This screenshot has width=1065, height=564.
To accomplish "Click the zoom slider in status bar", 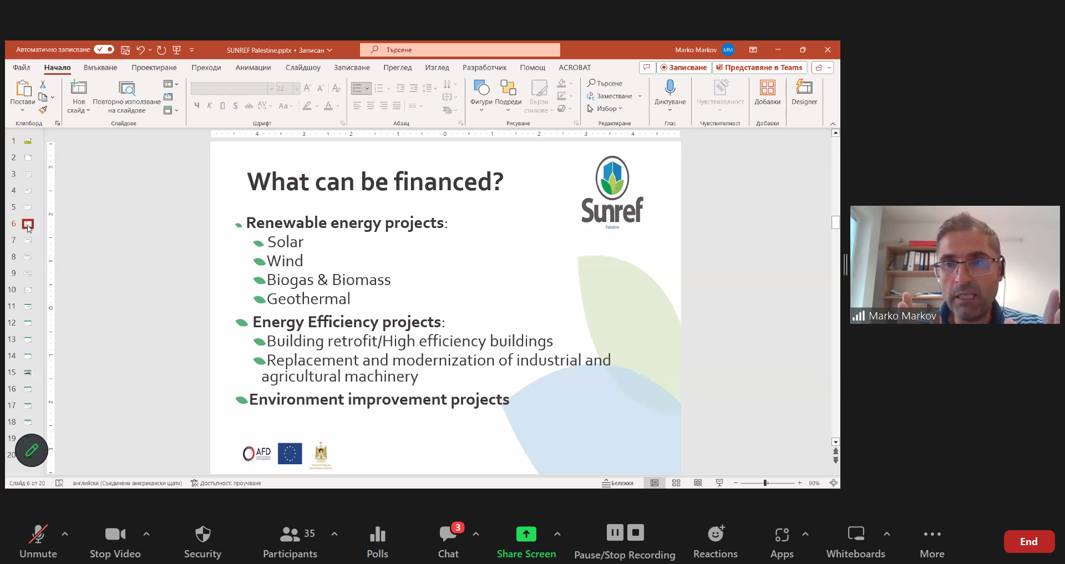I will pyautogui.click(x=765, y=483).
